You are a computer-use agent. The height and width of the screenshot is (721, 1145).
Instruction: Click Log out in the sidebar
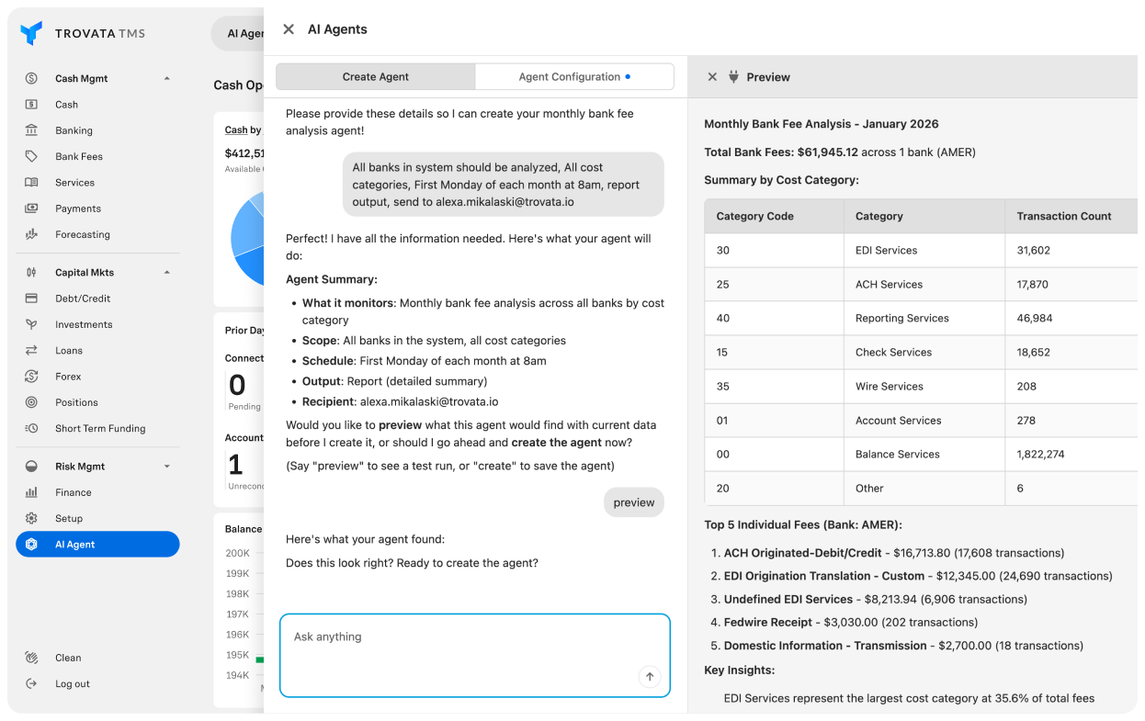tap(72, 683)
